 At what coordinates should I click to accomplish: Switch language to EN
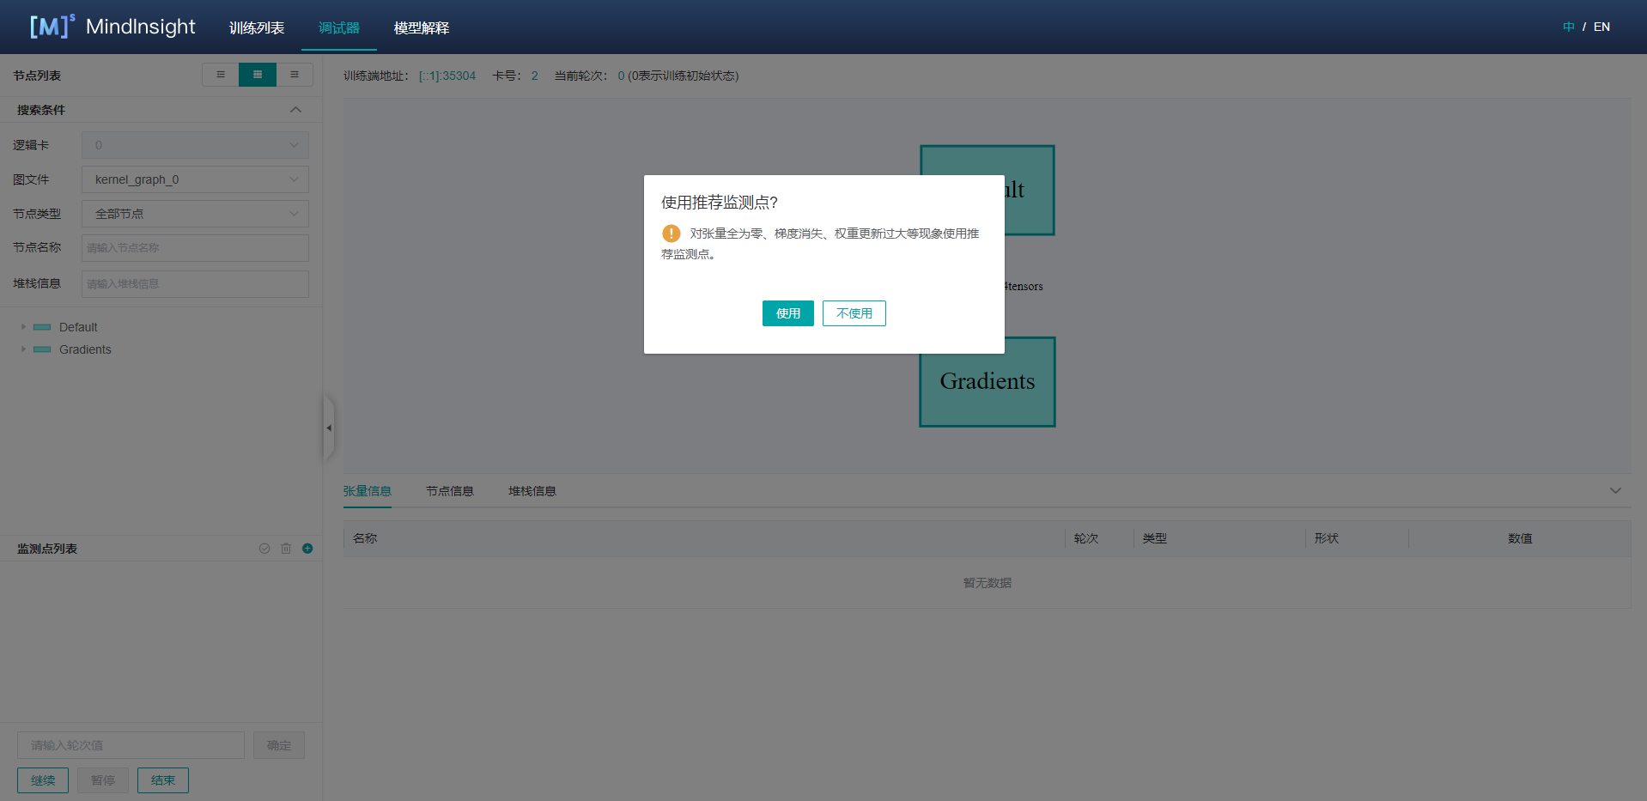click(x=1601, y=27)
